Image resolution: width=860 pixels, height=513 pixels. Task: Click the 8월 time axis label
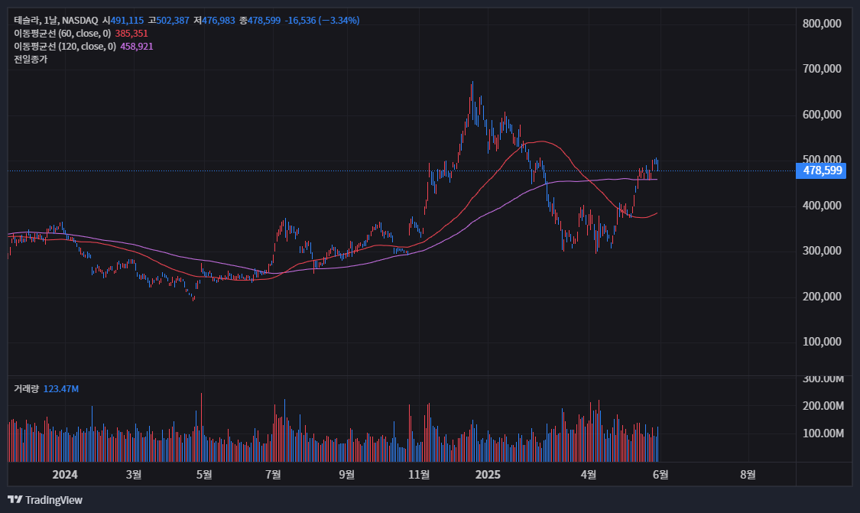tap(748, 475)
